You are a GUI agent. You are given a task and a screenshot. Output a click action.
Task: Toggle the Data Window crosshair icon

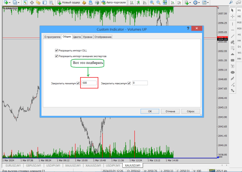pos(32,2)
